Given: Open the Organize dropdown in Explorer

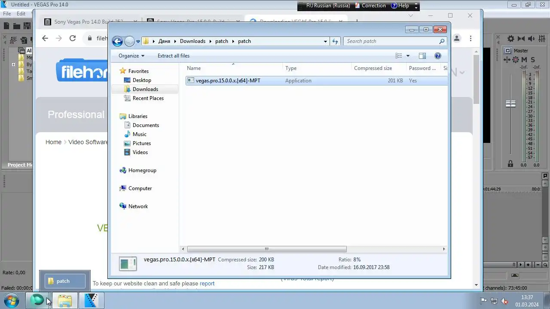Looking at the screenshot, I should [131, 56].
